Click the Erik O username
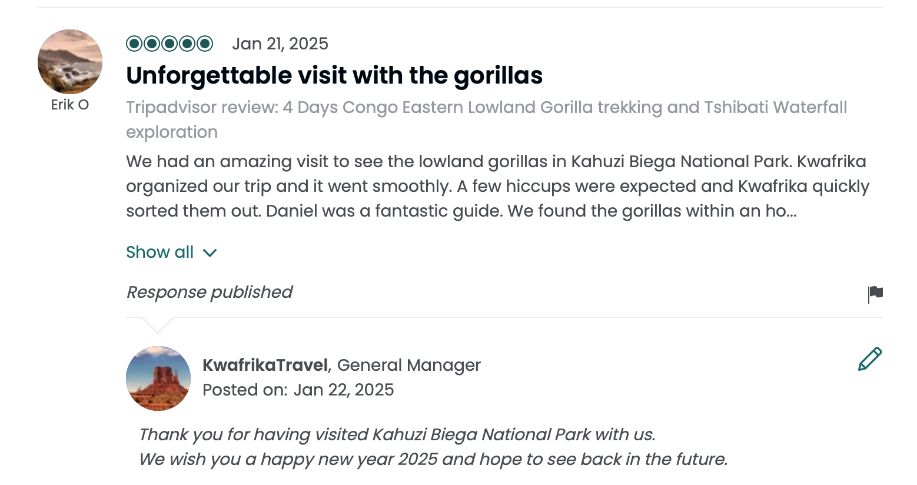917x485 pixels. (x=70, y=105)
